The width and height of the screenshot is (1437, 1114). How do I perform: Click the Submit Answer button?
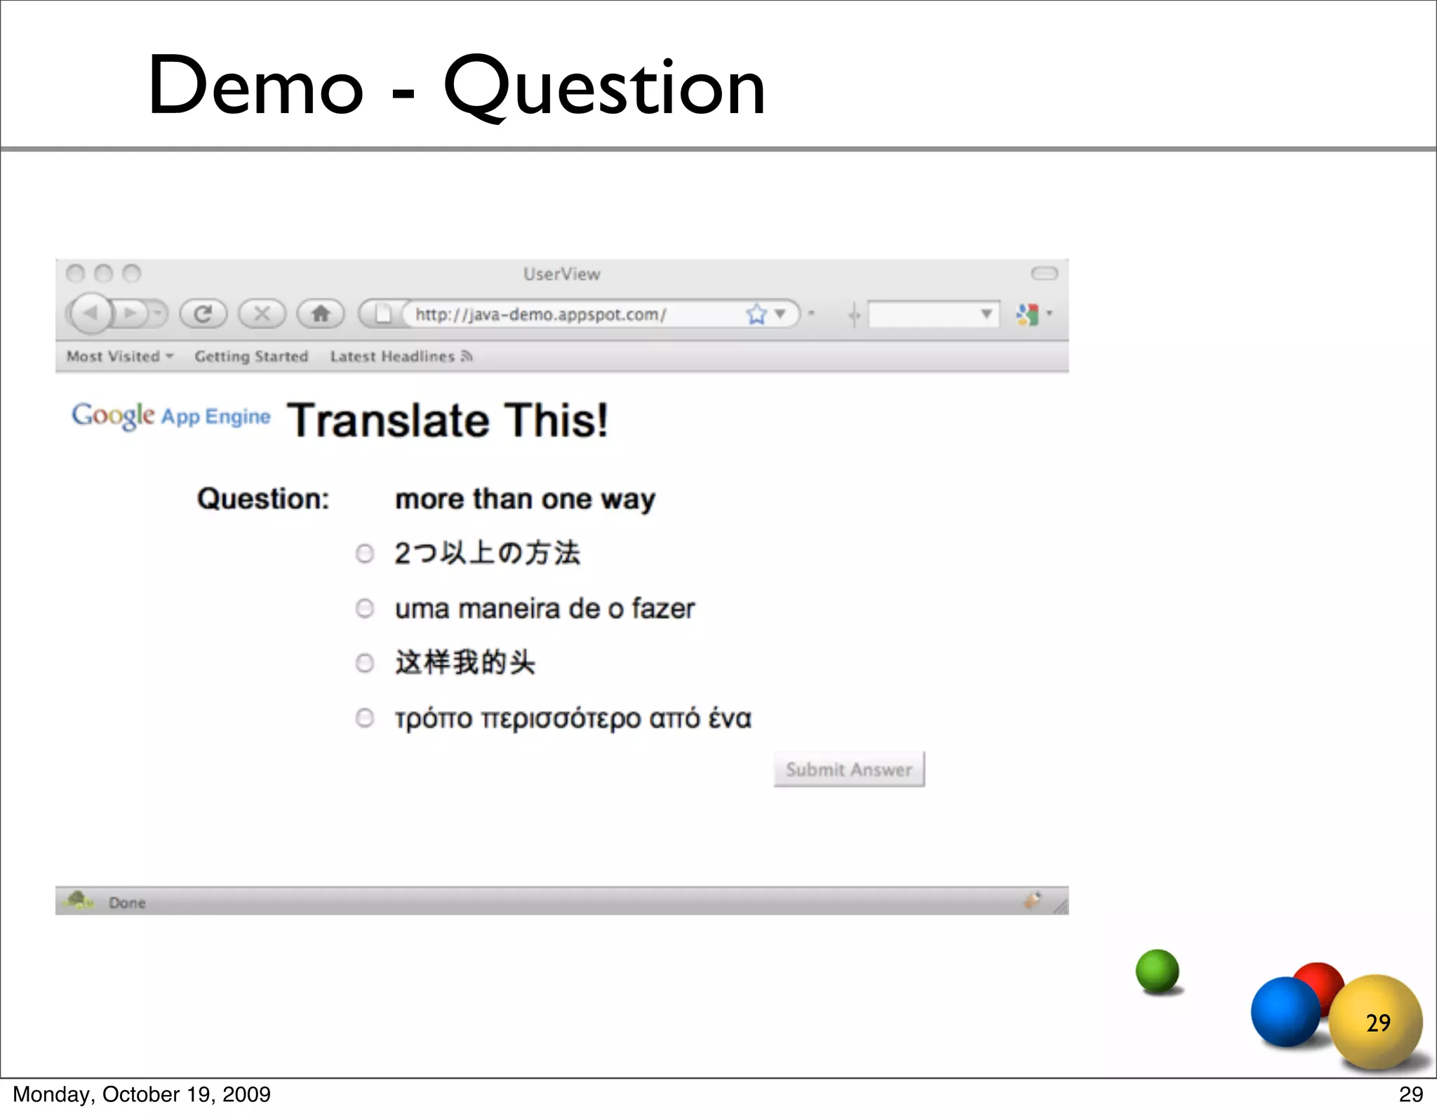[849, 769]
